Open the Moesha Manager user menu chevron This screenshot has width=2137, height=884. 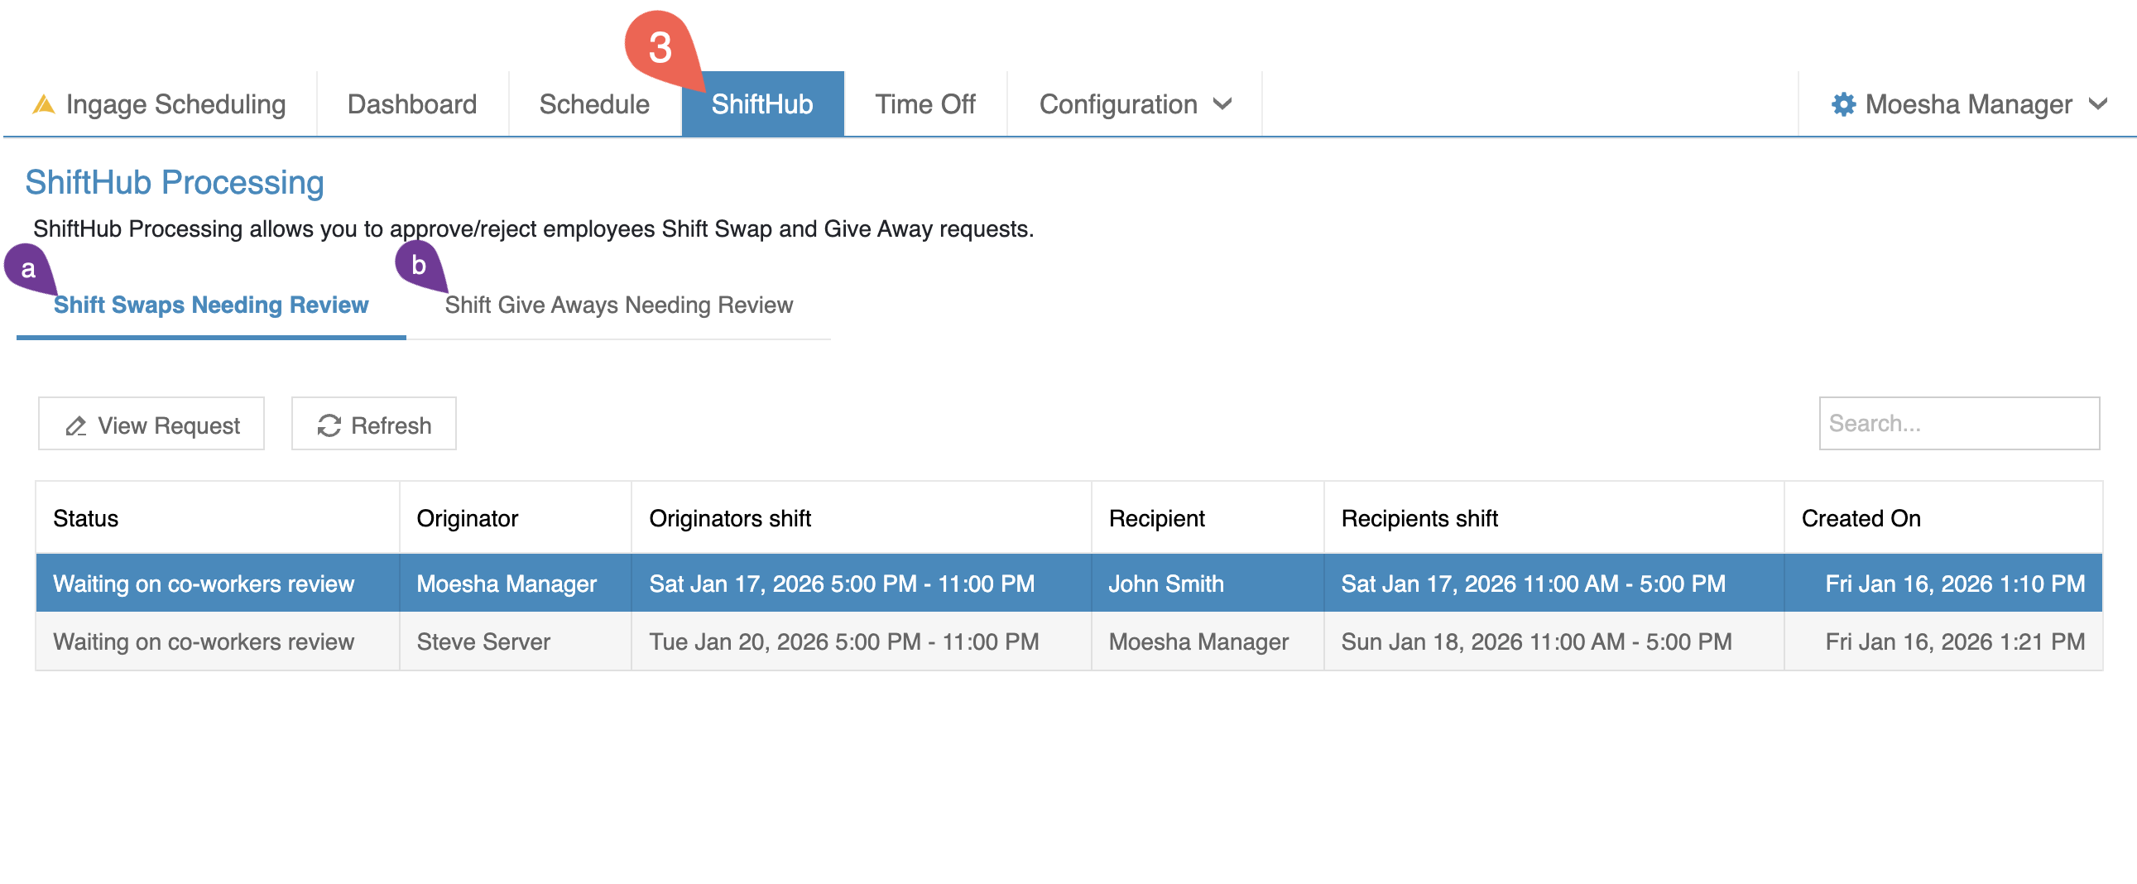[x=2098, y=104]
